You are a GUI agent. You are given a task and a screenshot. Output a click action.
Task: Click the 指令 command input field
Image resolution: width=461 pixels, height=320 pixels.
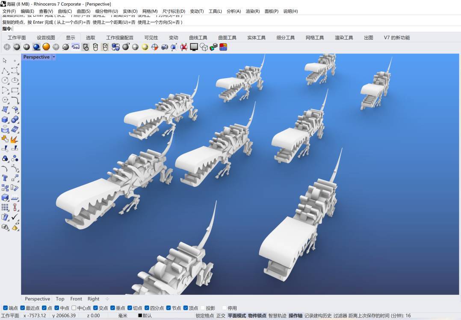tap(214, 29)
